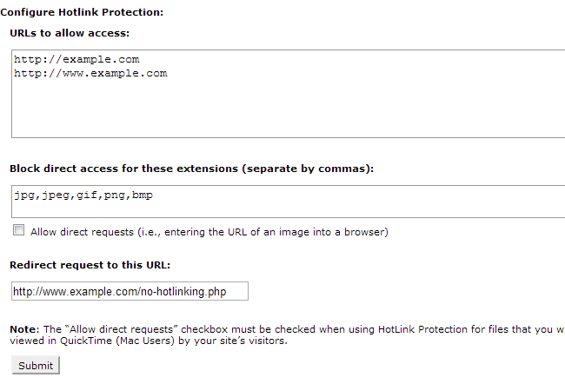Enable the Allow direct requests checkbox
The width and height of the screenshot is (565, 384).
18,231
